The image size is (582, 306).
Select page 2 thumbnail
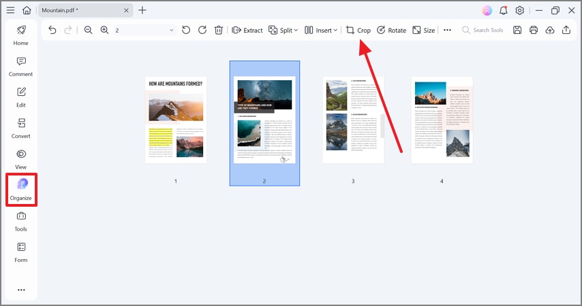(x=264, y=123)
